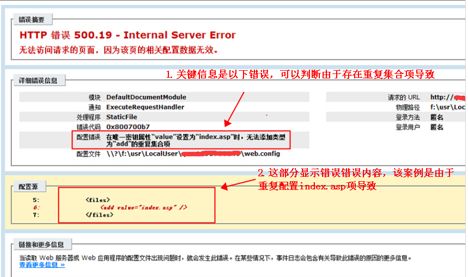Click the DefaultDocumentModule module value
468x277 pixels.
[146, 97]
